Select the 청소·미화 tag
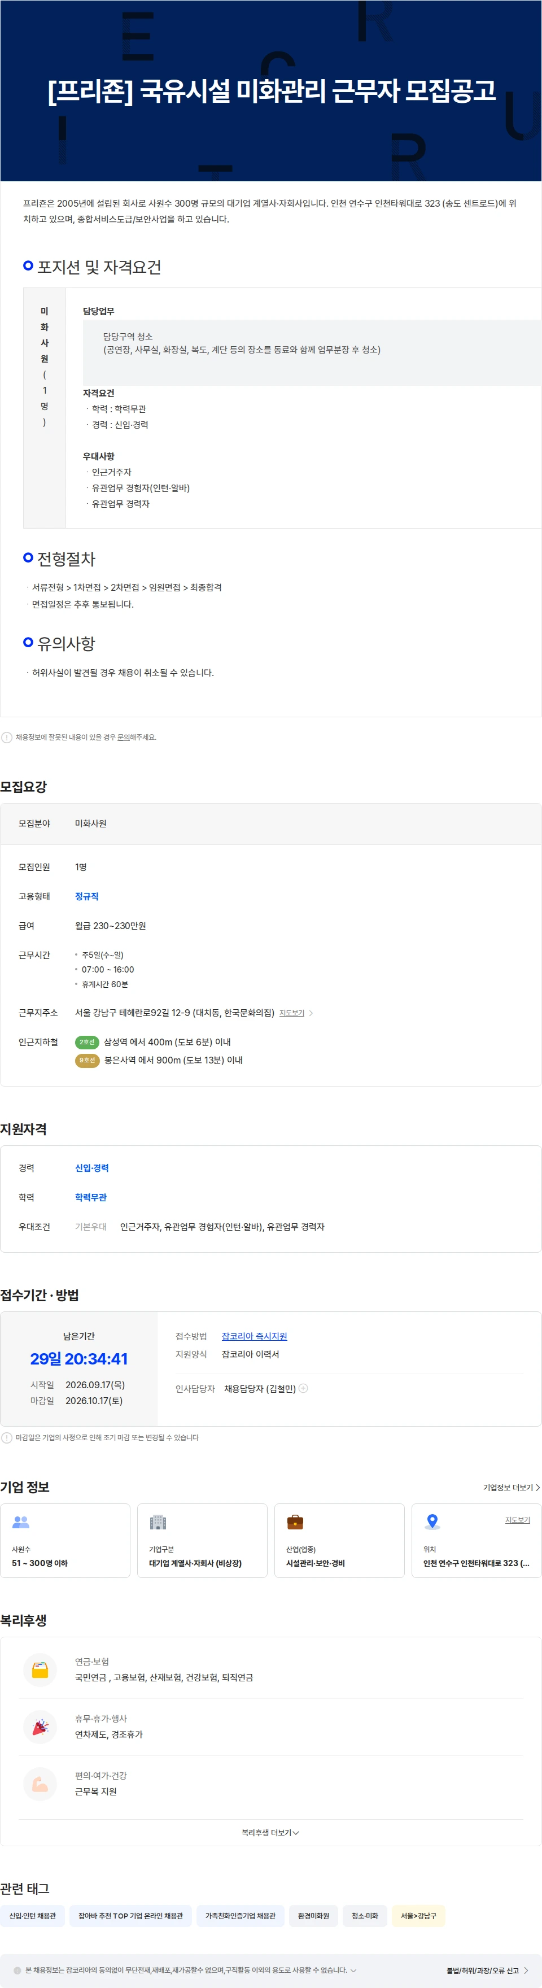Image resolution: width=542 pixels, height=1988 pixels. click(365, 1916)
